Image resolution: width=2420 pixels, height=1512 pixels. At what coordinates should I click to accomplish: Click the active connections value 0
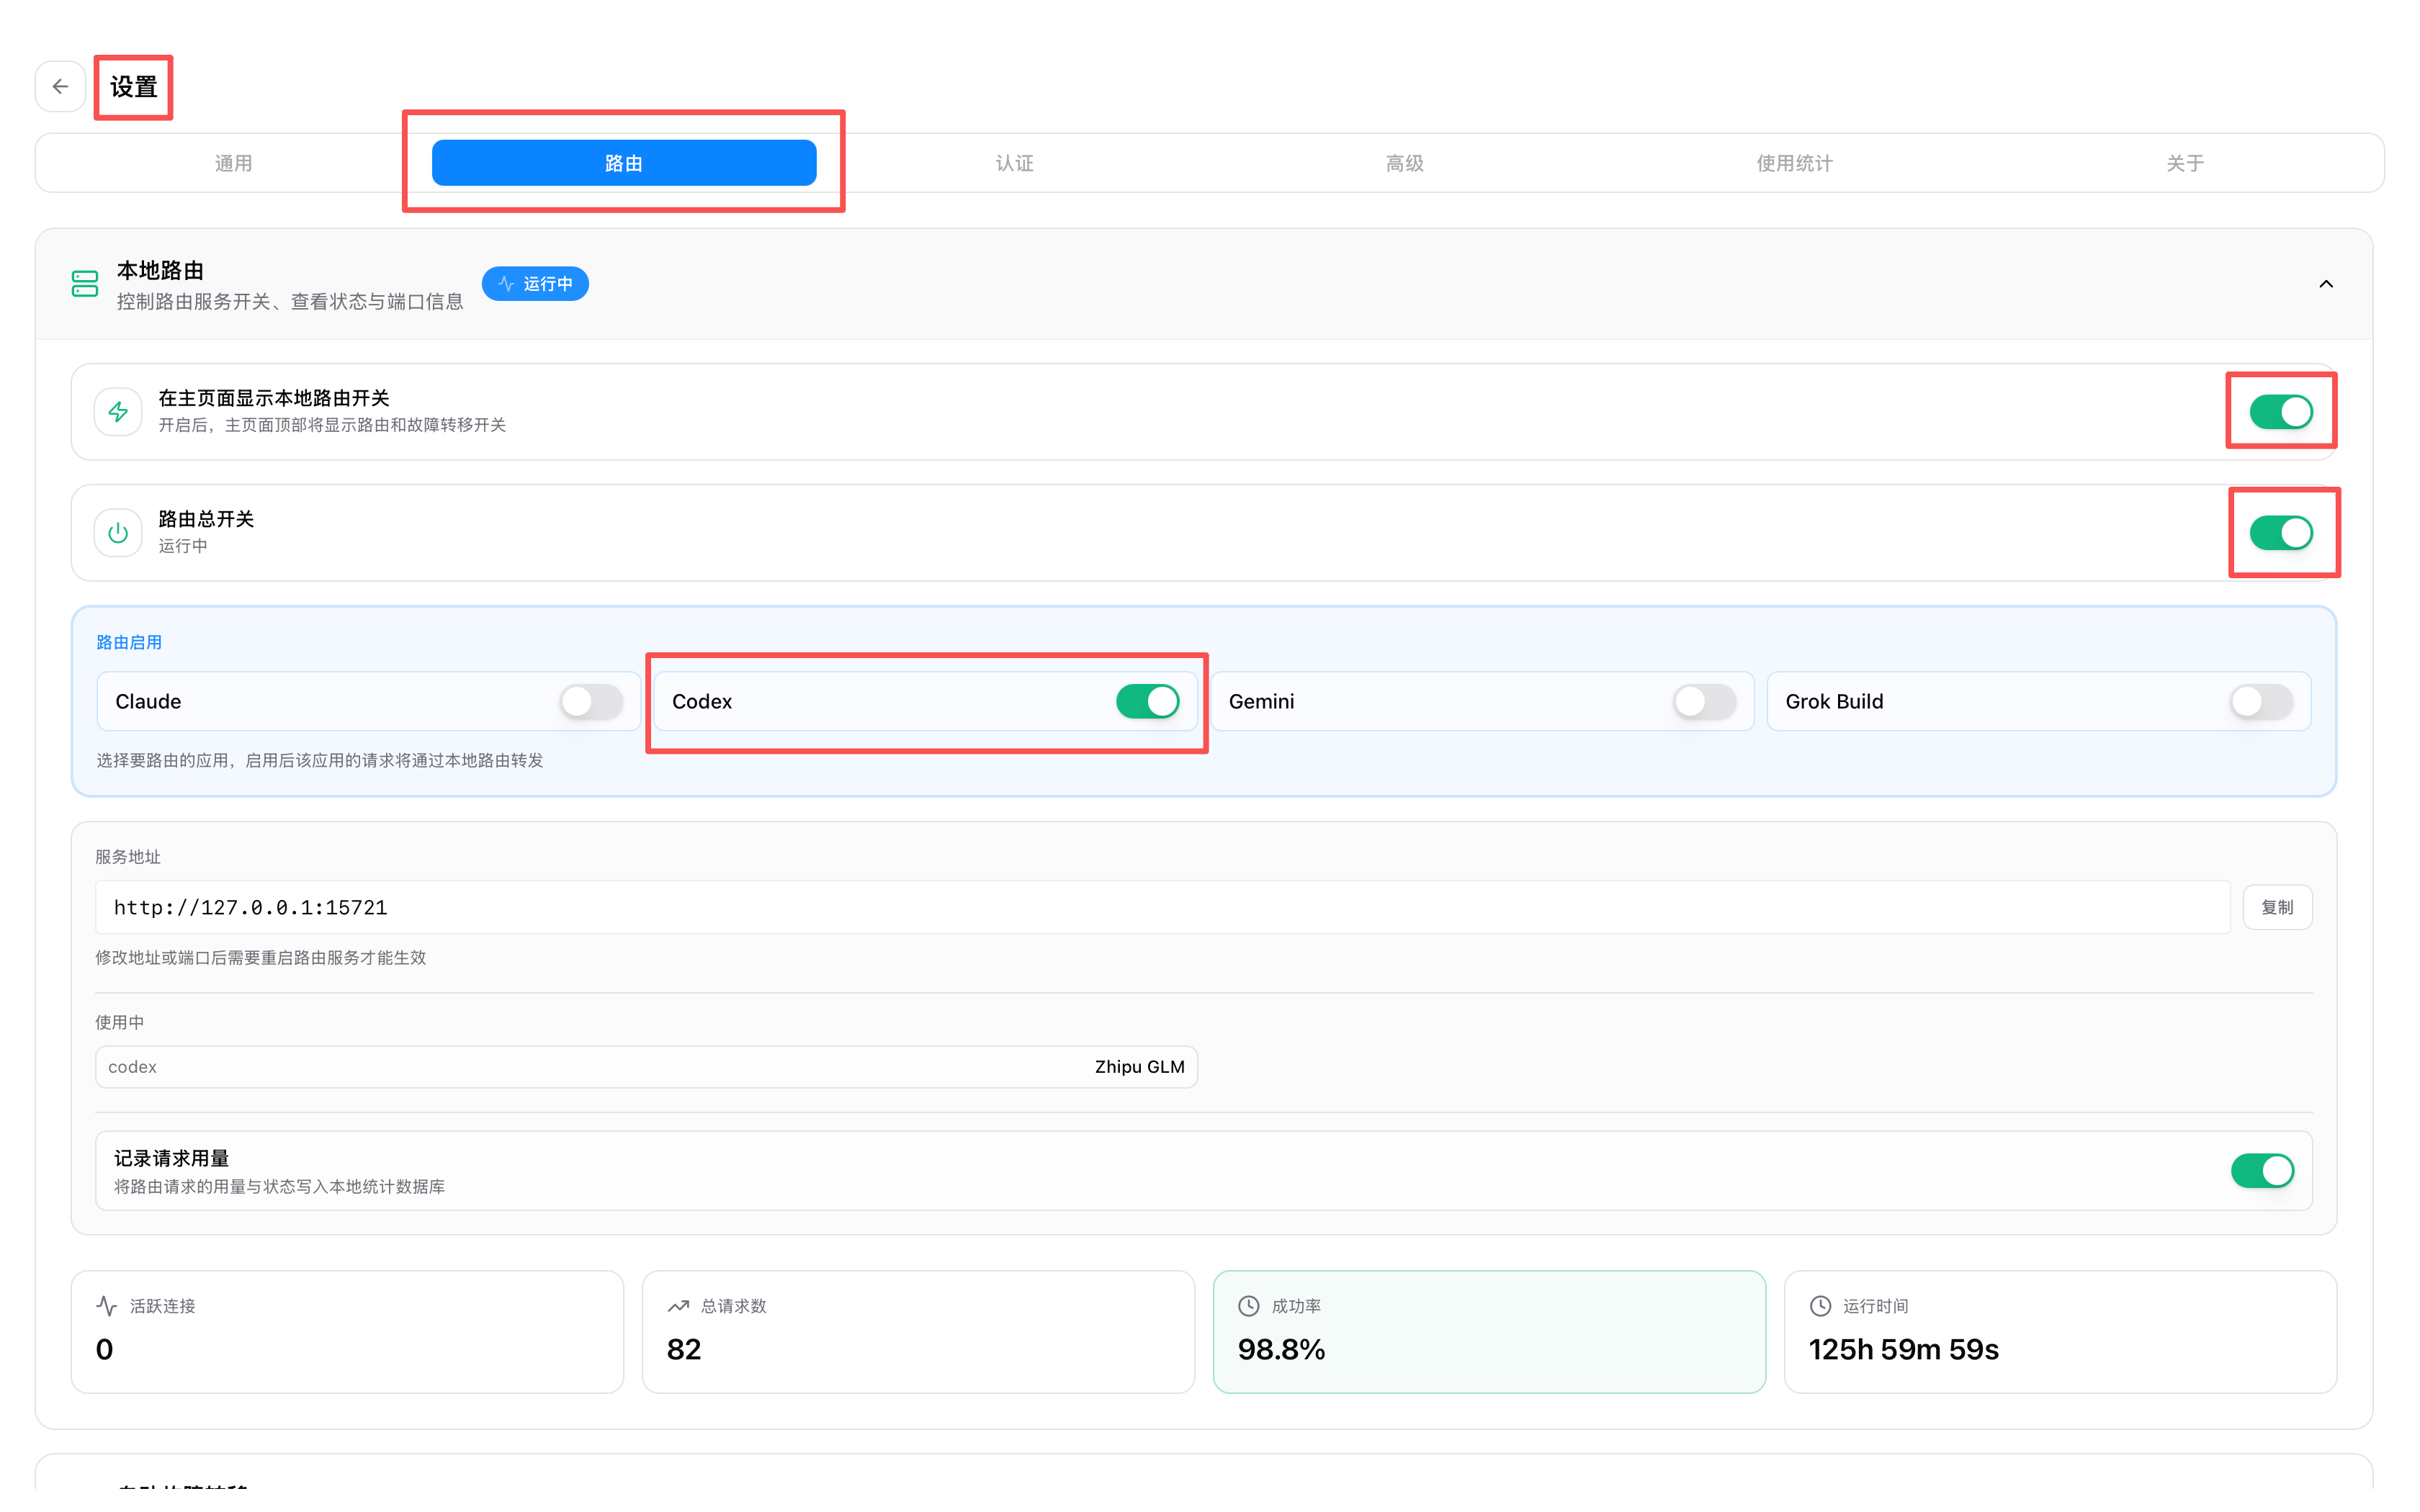click(x=104, y=1350)
